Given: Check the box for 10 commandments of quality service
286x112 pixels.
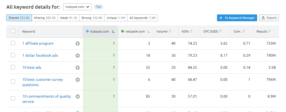Looking at the screenshot, I should (13, 98).
